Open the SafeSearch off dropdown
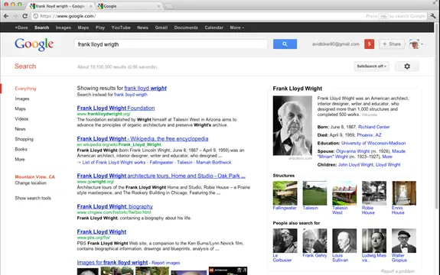 [x=372, y=66]
